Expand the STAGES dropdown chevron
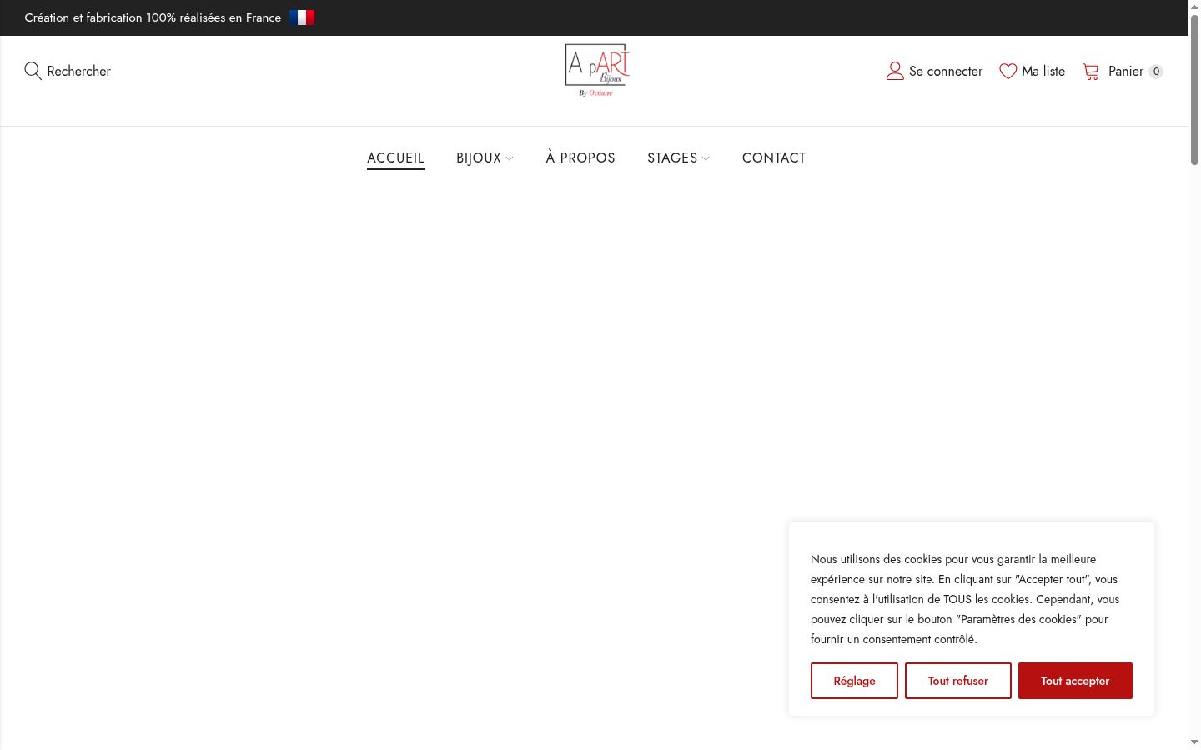Image resolution: width=1201 pixels, height=750 pixels. click(706, 158)
